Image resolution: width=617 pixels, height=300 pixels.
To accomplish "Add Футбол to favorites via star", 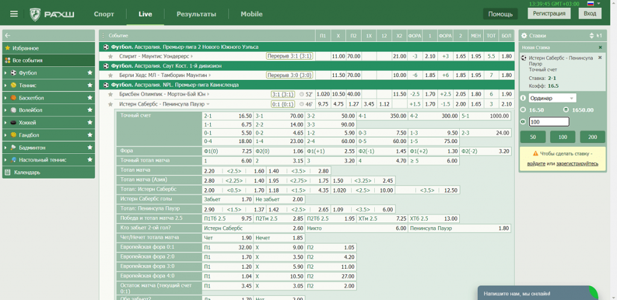I will click(x=90, y=73).
